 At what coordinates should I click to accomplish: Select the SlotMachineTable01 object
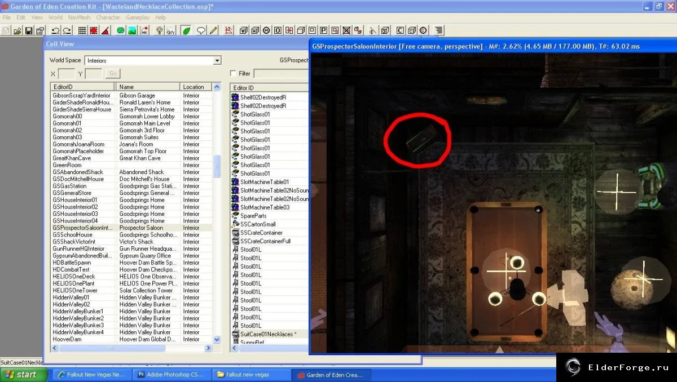pos(270,182)
